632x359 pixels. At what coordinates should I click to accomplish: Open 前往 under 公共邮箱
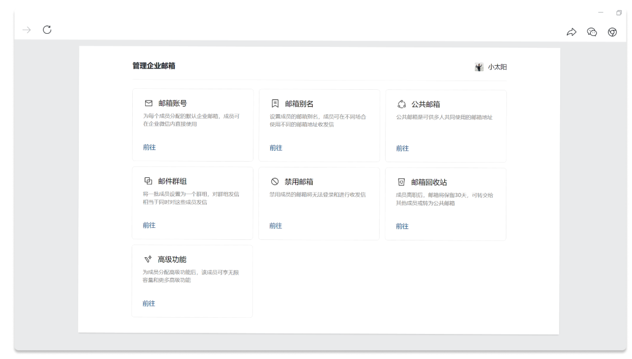point(402,147)
